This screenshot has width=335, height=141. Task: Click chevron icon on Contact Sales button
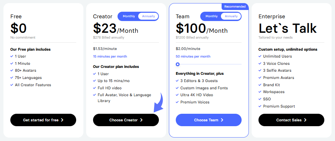click(305, 120)
